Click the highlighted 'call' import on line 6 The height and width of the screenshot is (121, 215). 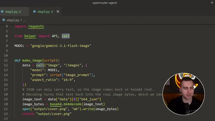pos(66,36)
